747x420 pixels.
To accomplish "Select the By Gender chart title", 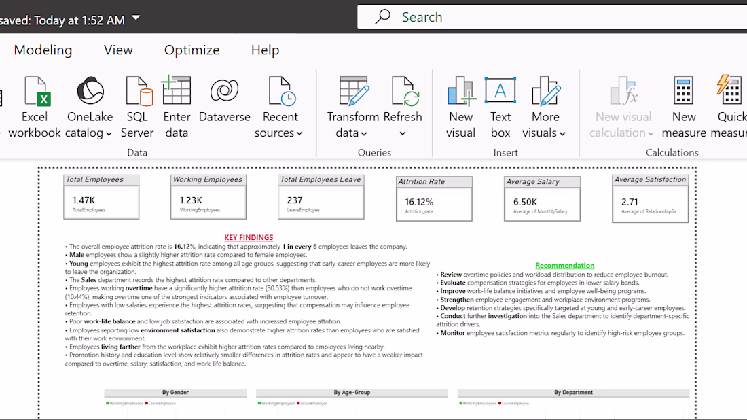I will (175, 392).
